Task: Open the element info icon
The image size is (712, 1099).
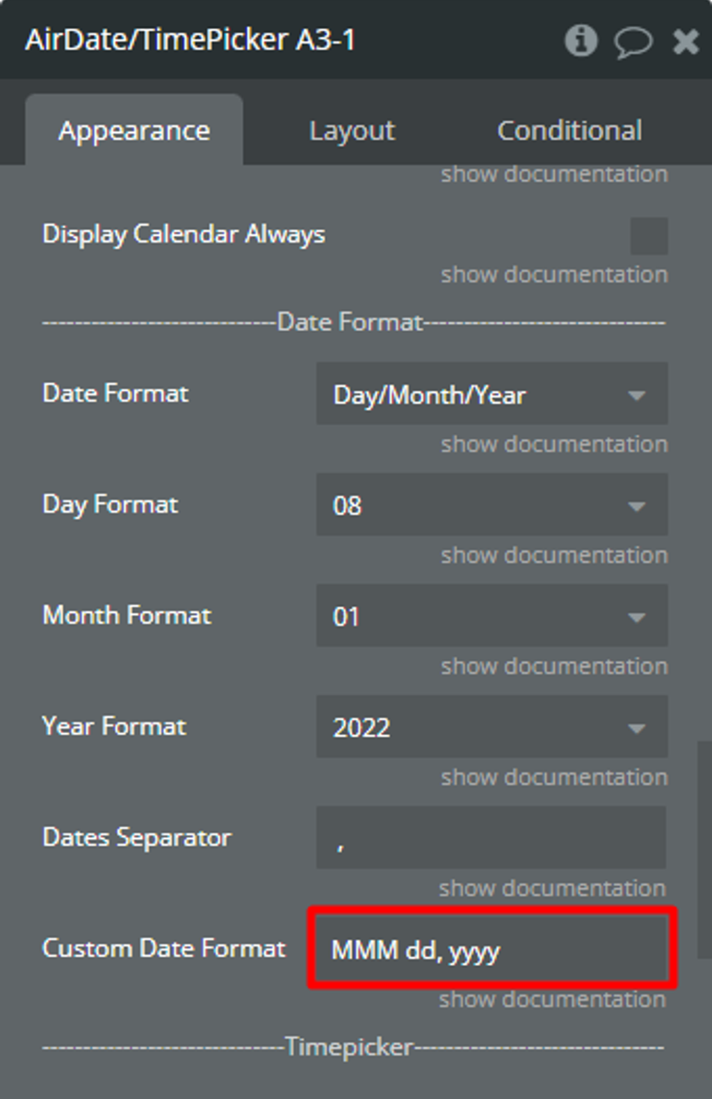Action: click(581, 40)
